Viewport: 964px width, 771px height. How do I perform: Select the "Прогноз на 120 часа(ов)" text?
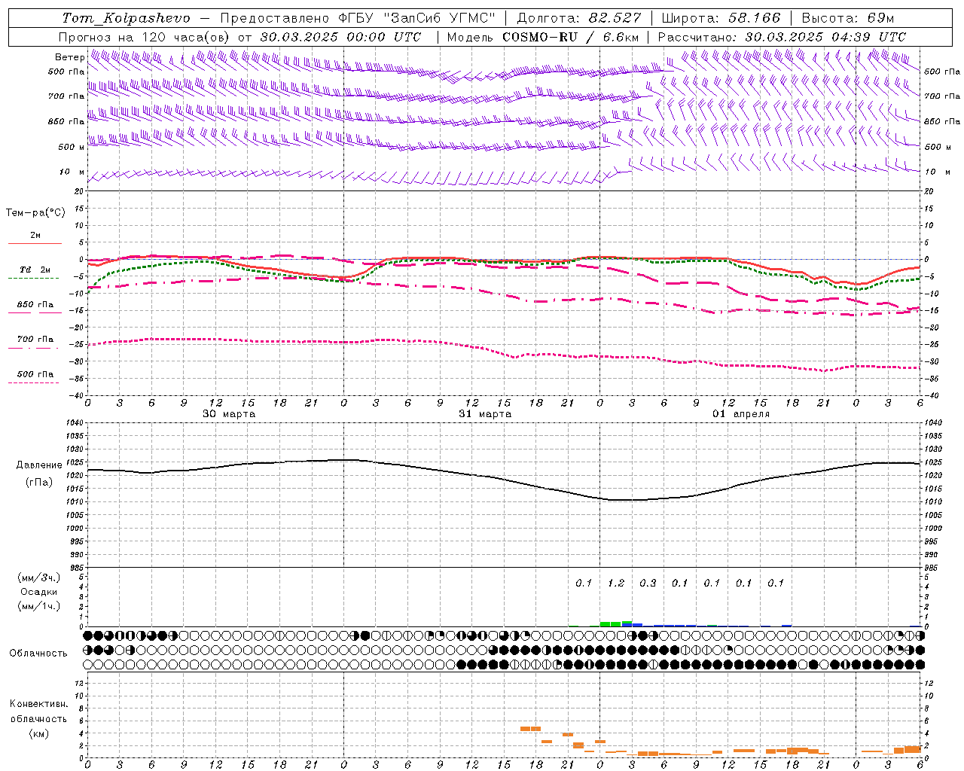coord(145,37)
